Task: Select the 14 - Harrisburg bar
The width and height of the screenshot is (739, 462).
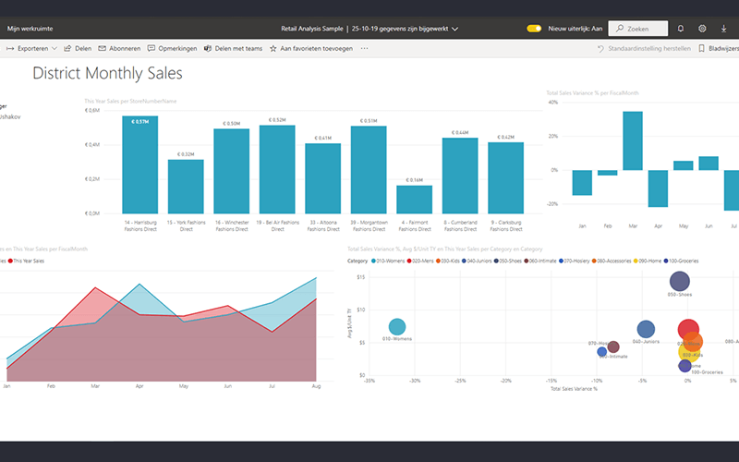Action: (140, 164)
